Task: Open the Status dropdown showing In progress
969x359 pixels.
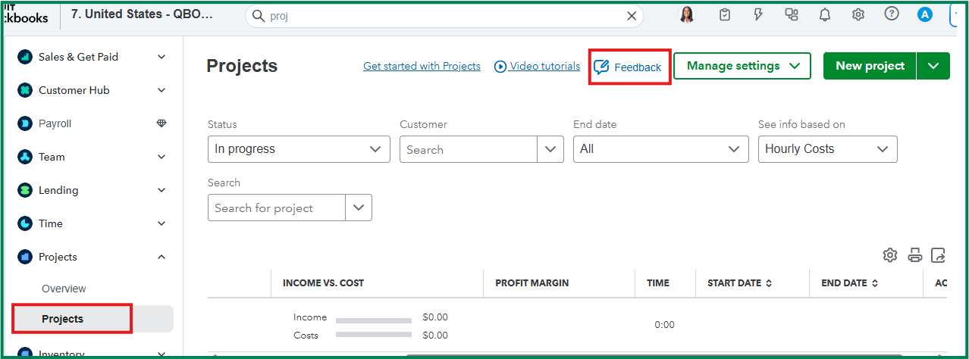Action: 299,149
